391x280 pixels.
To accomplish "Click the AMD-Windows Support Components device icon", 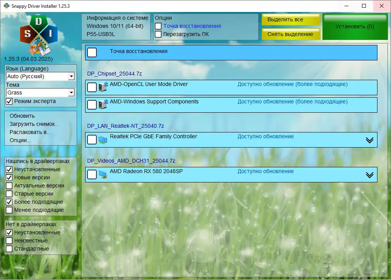I will (103, 104).
